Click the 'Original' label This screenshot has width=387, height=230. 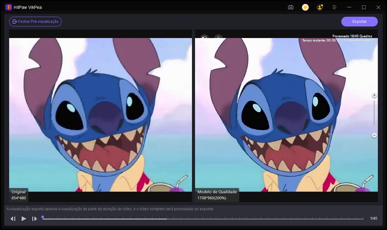pos(19,192)
